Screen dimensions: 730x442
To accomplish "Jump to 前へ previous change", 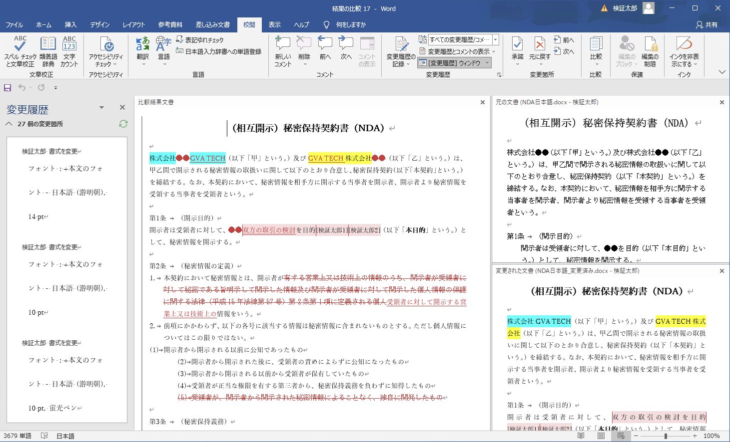I will pos(564,40).
